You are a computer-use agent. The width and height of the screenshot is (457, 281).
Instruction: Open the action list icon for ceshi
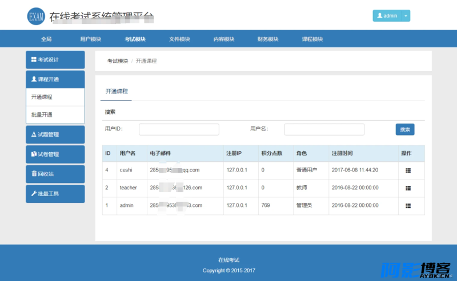pyautogui.click(x=408, y=170)
